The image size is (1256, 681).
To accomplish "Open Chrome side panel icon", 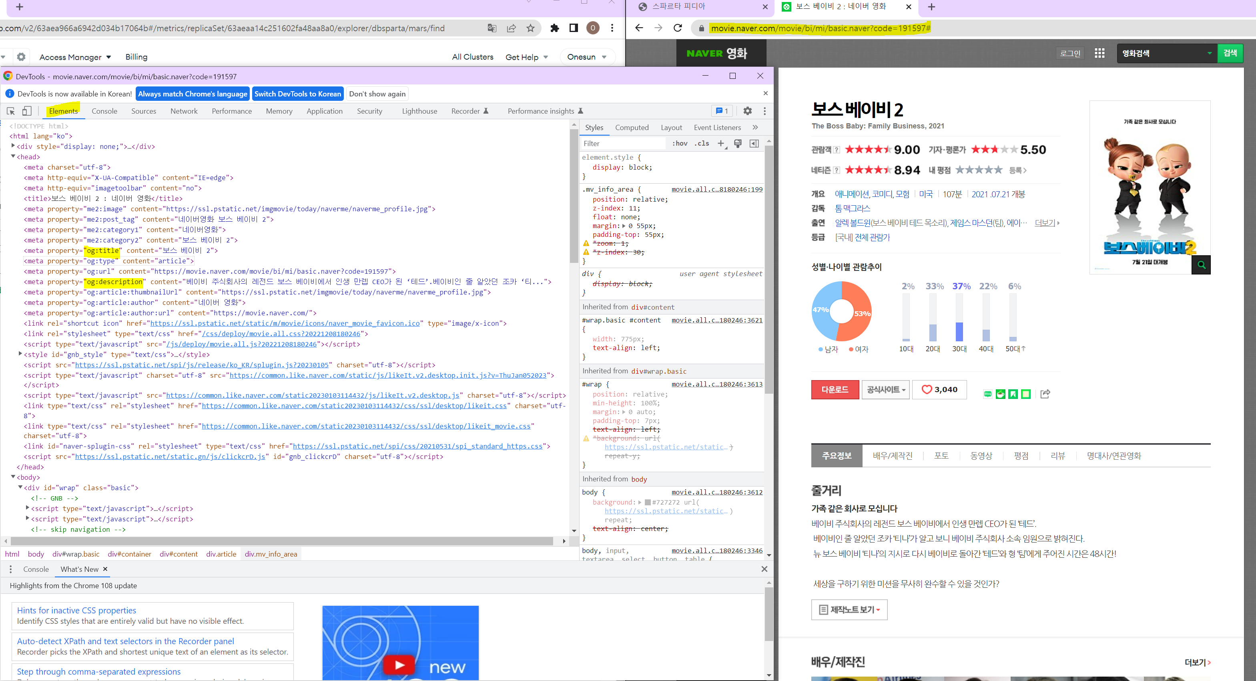I will coord(574,28).
